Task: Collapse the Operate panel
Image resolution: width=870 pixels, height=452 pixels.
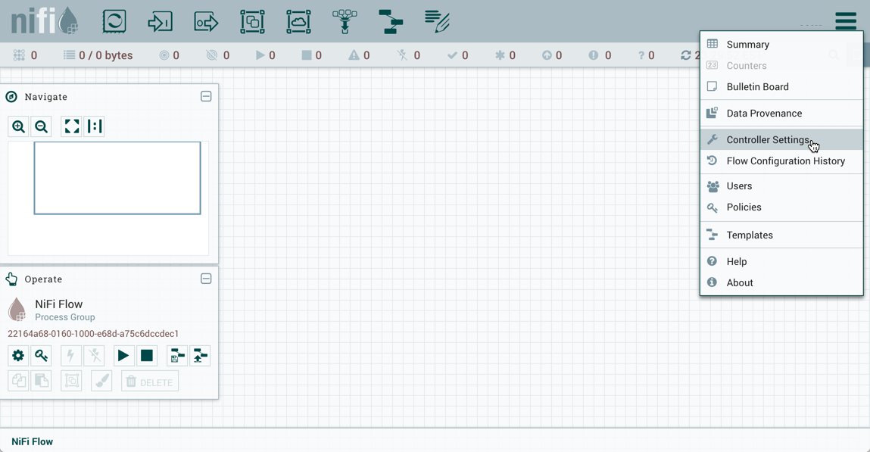Action: click(x=206, y=279)
